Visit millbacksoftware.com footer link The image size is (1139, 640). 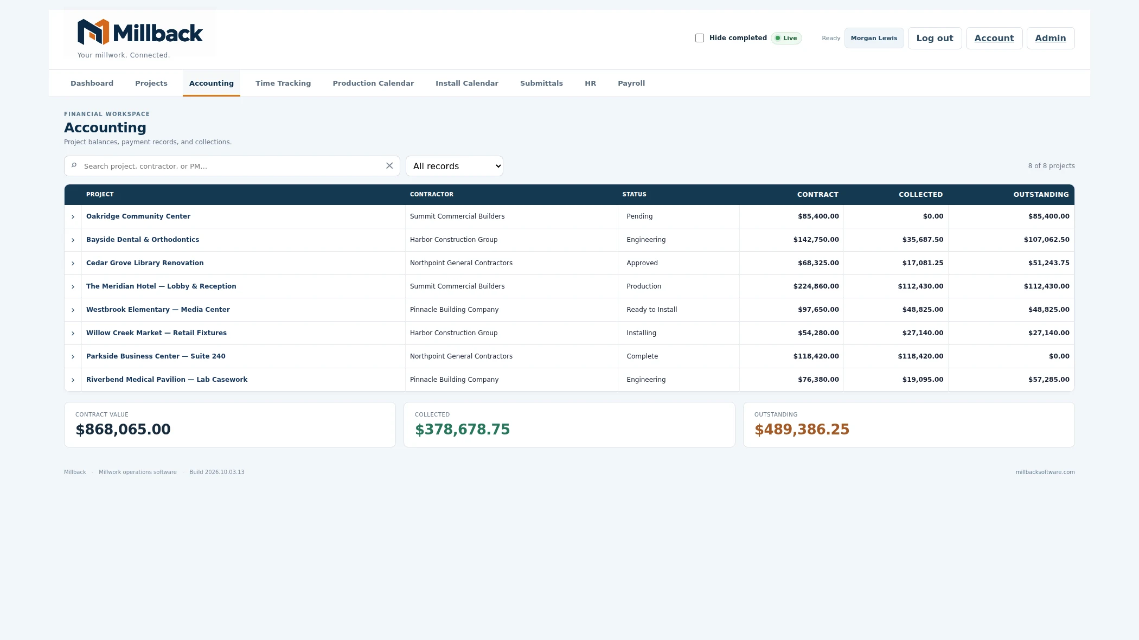coord(1045,472)
